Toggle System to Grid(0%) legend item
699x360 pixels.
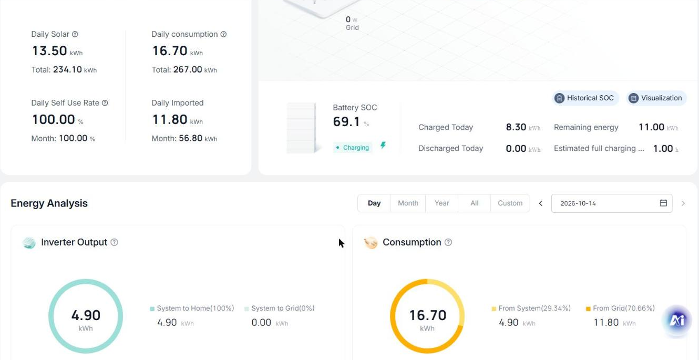pyautogui.click(x=280, y=308)
